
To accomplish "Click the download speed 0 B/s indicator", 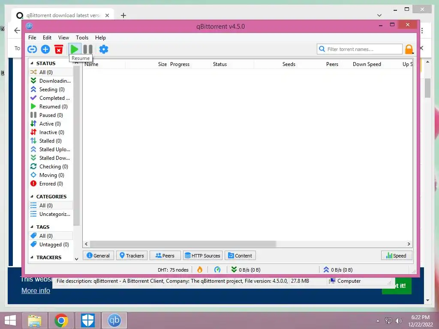I will coord(246,270).
